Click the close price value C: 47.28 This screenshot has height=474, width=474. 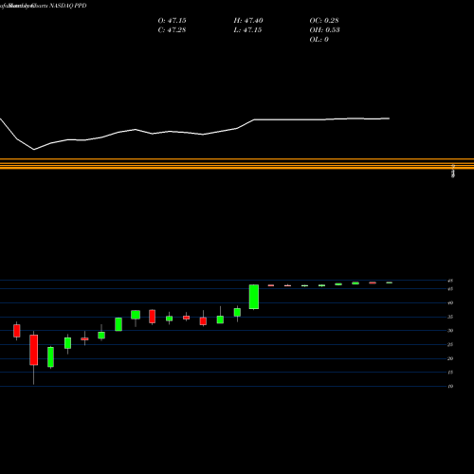coord(172,30)
